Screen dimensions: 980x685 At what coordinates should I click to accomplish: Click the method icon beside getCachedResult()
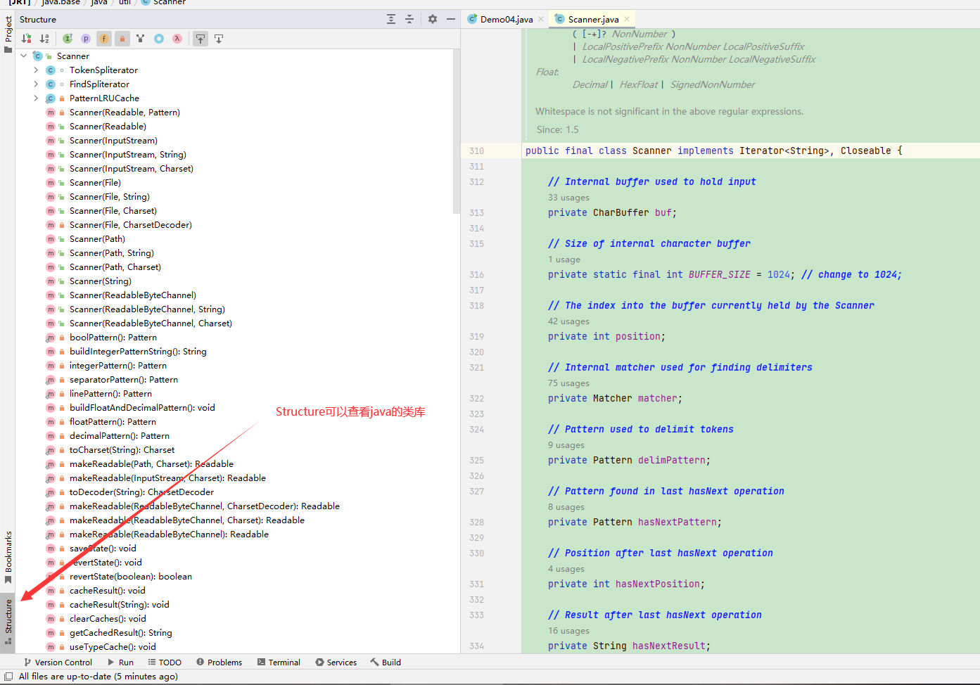point(51,632)
